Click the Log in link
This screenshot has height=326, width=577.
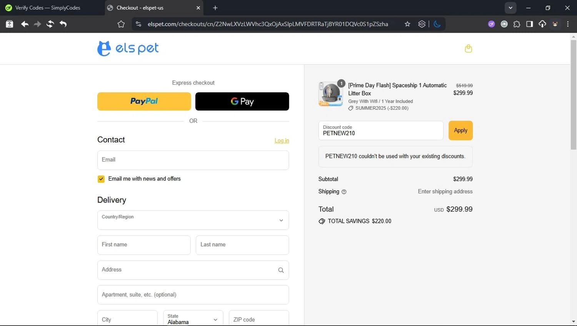[x=282, y=140]
